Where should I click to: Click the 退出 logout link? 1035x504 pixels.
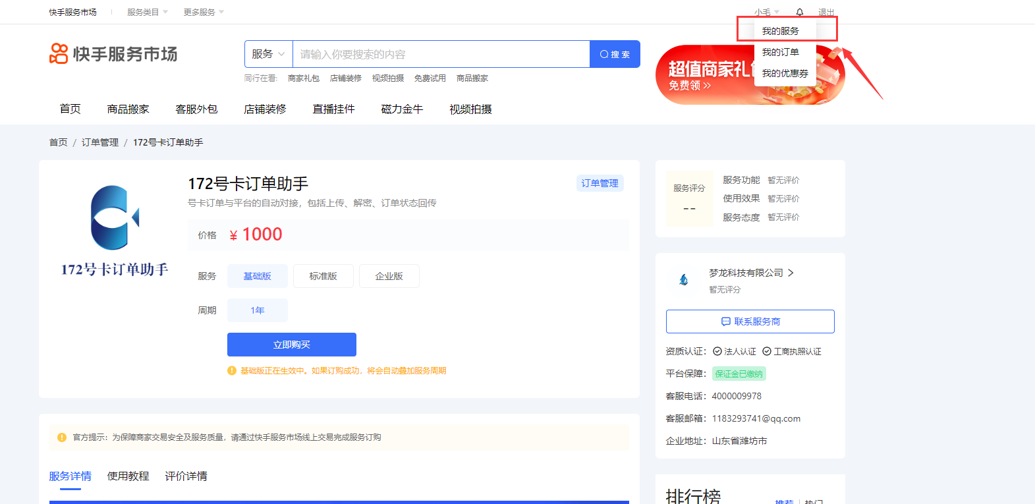[x=826, y=12]
